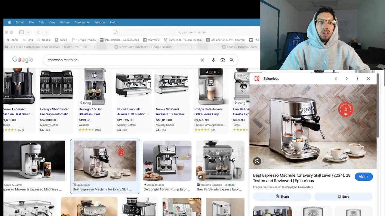Switch to strawberry shortcake Google Search tab

(143, 47)
